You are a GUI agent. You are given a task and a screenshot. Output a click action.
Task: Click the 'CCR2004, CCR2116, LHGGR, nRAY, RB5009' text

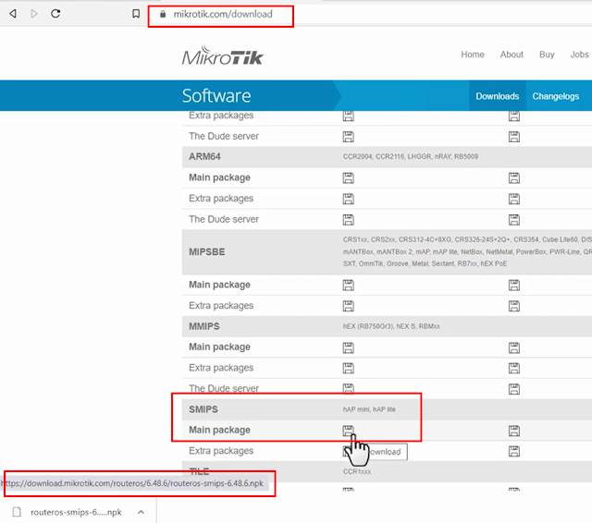[x=411, y=156]
